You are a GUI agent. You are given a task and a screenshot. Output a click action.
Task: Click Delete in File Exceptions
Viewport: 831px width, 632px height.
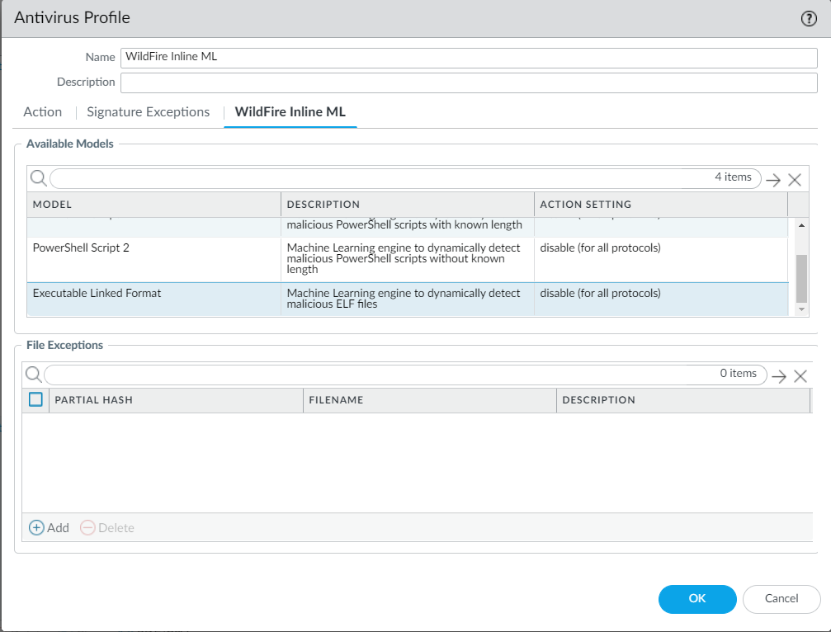point(107,528)
